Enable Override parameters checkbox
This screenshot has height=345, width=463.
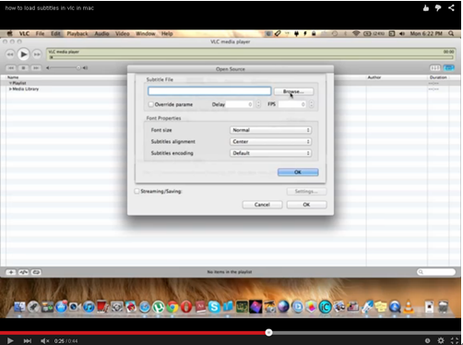(x=151, y=104)
